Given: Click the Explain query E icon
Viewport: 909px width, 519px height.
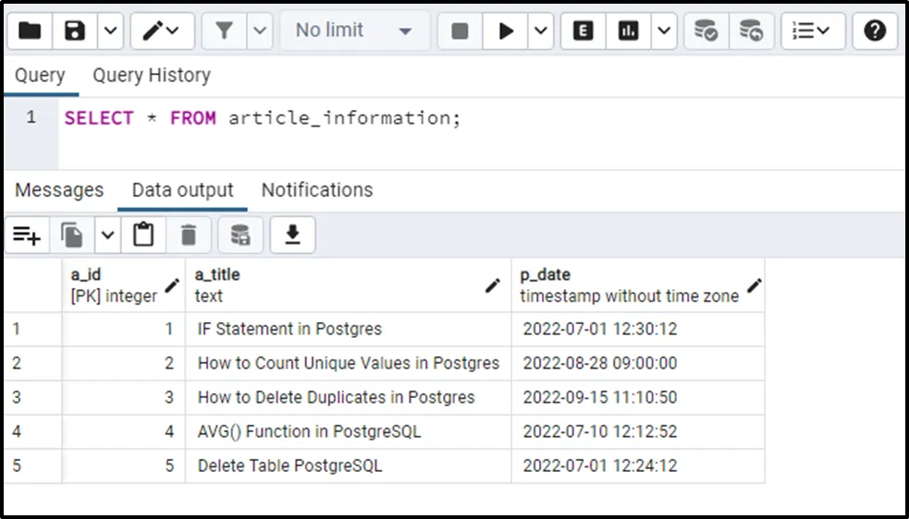Looking at the screenshot, I should (x=583, y=30).
